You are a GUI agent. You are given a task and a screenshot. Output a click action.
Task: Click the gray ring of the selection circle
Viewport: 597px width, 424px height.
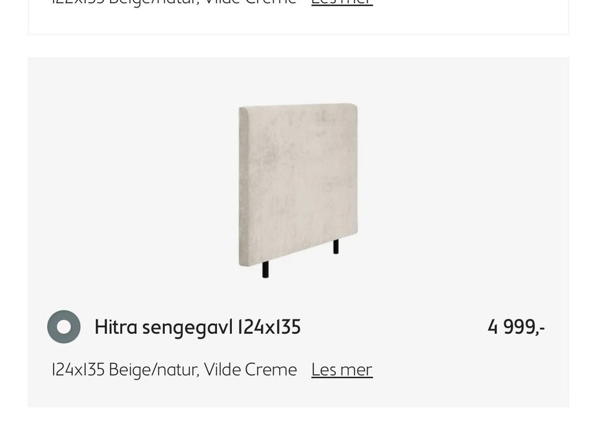point(52,326)
